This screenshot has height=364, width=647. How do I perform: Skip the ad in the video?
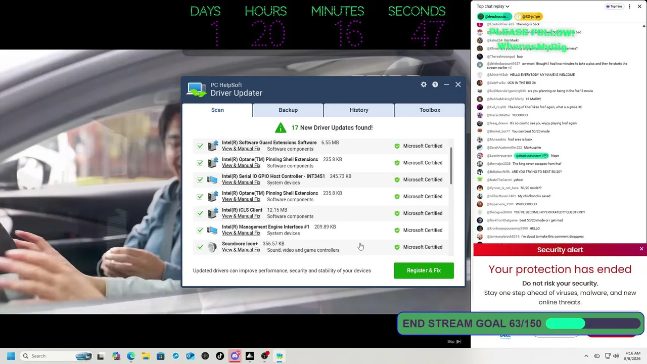click(454, 342)
